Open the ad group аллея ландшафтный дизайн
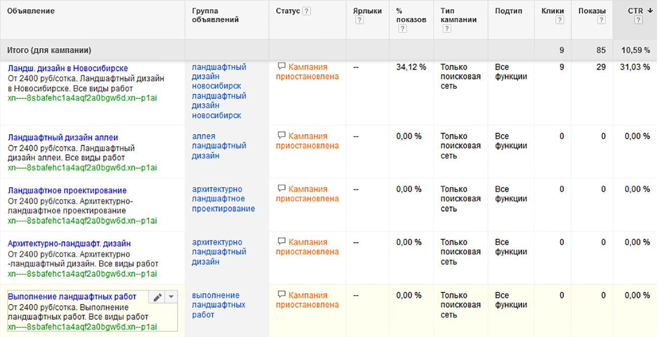This screenshot has width=659, height=337. 219,146
